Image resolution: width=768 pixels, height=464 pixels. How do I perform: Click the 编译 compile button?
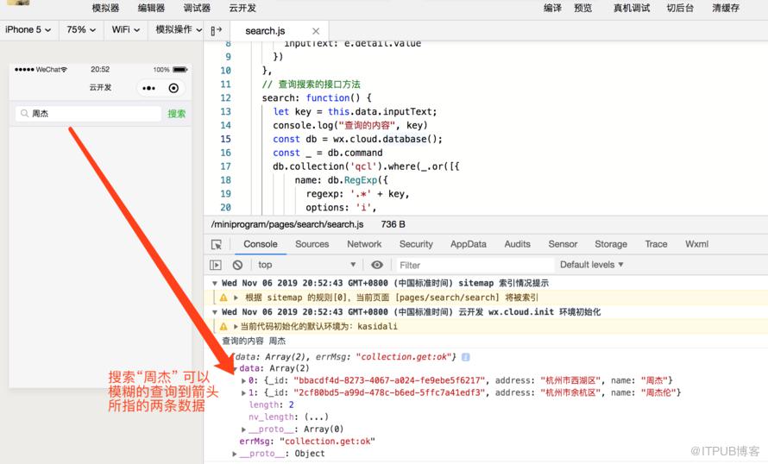(x=552, y=8)
